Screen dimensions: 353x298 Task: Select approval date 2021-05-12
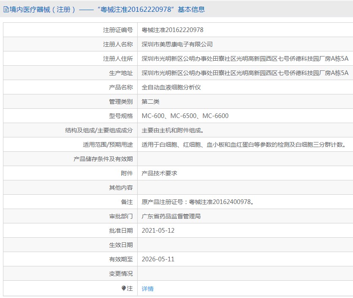coord(158,231)
